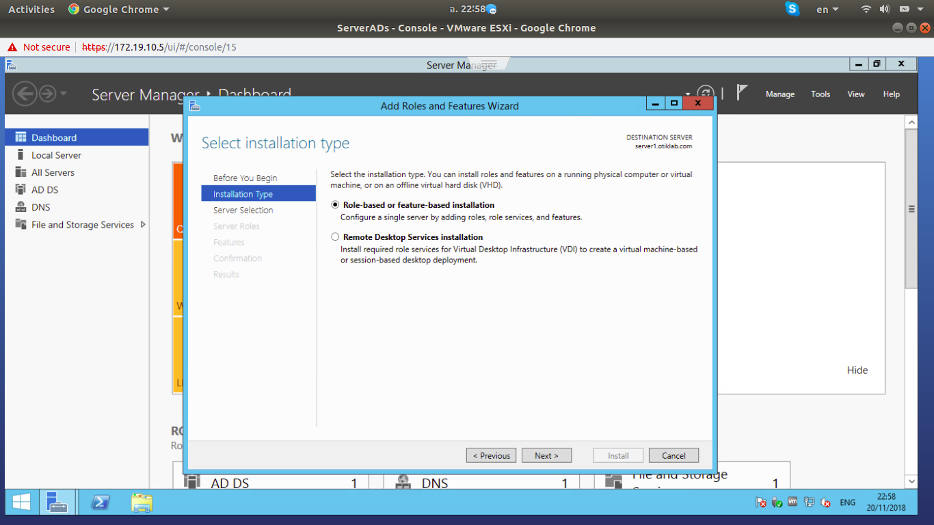Screen dimensions: 934x525
Task: Open the Manage menu
Action: [x=780, y=94]
